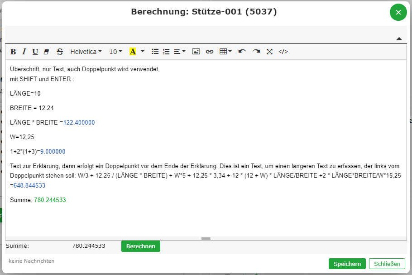Switch editor to fullscreen mode

269,52
